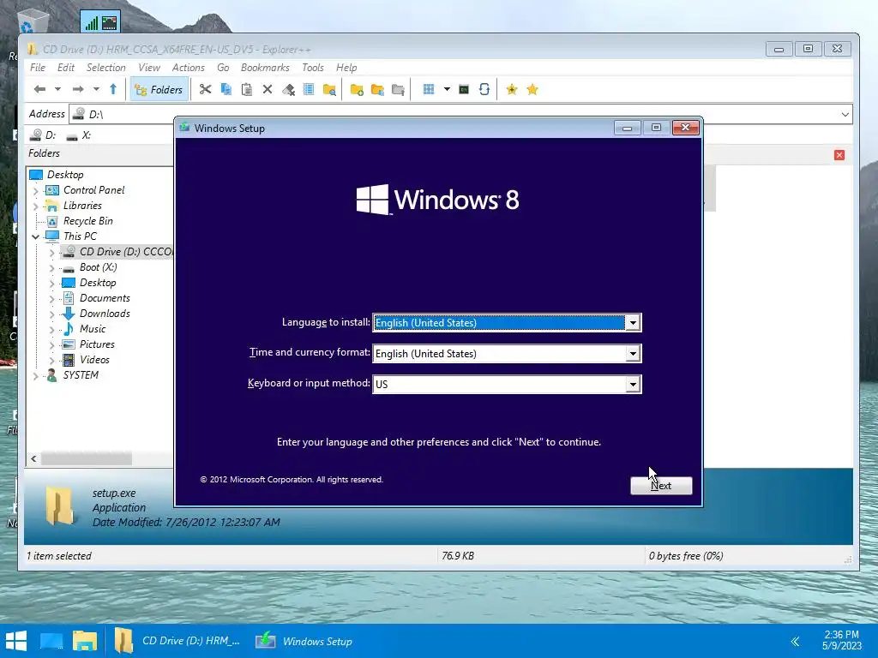Expand the address bar history dropdown
The width and height of the screenshot is (878, 658).
coord(845,114)
